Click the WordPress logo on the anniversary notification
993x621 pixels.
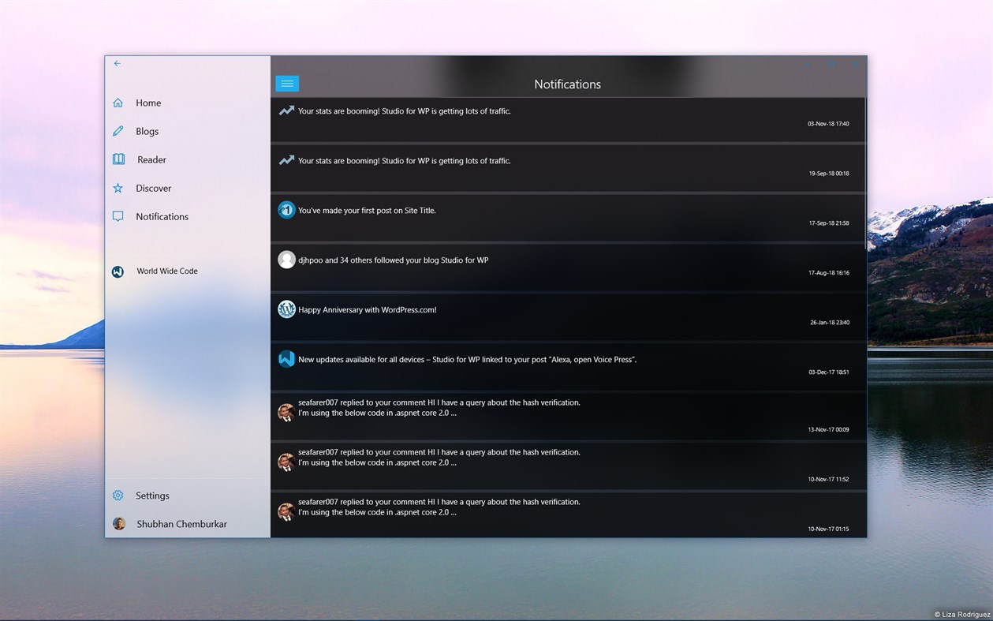tap(286, 309)
